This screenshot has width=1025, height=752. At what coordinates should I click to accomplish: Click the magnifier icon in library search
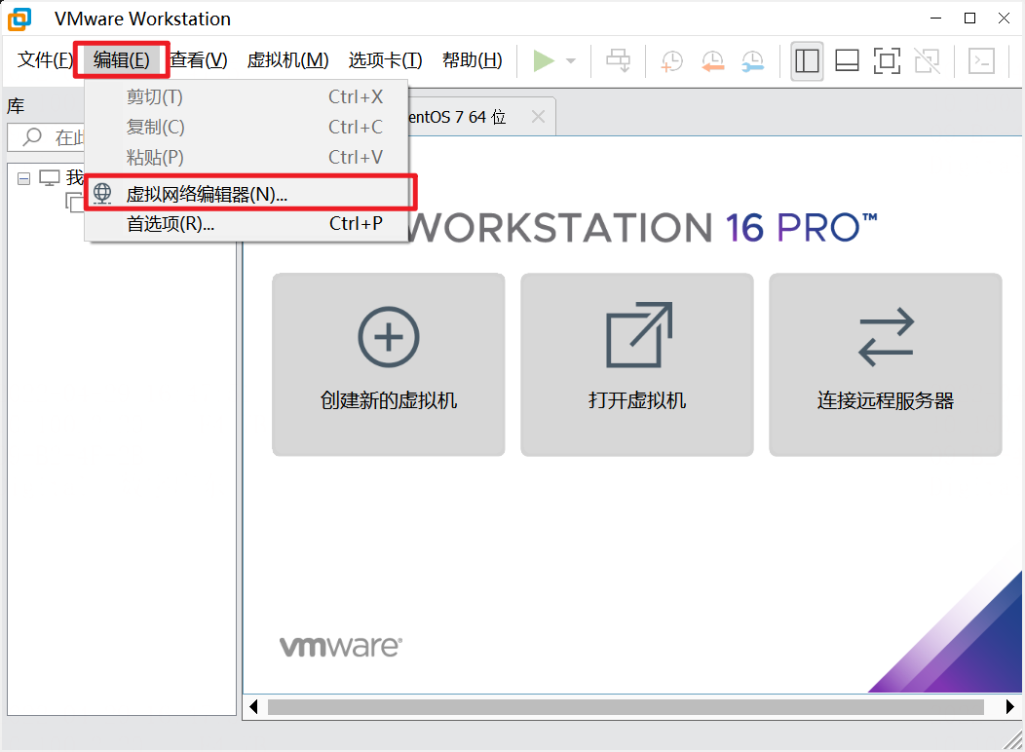point(32,137)
